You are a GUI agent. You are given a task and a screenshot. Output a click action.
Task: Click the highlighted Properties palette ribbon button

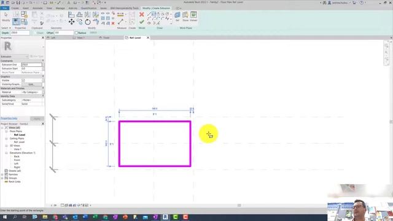(x=16, y=22)
